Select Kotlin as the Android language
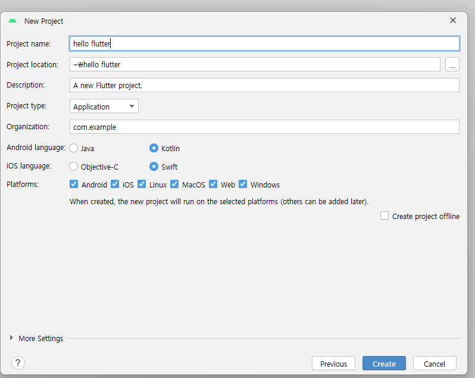The width and height of the screenshot is (475, 378). 154,148
